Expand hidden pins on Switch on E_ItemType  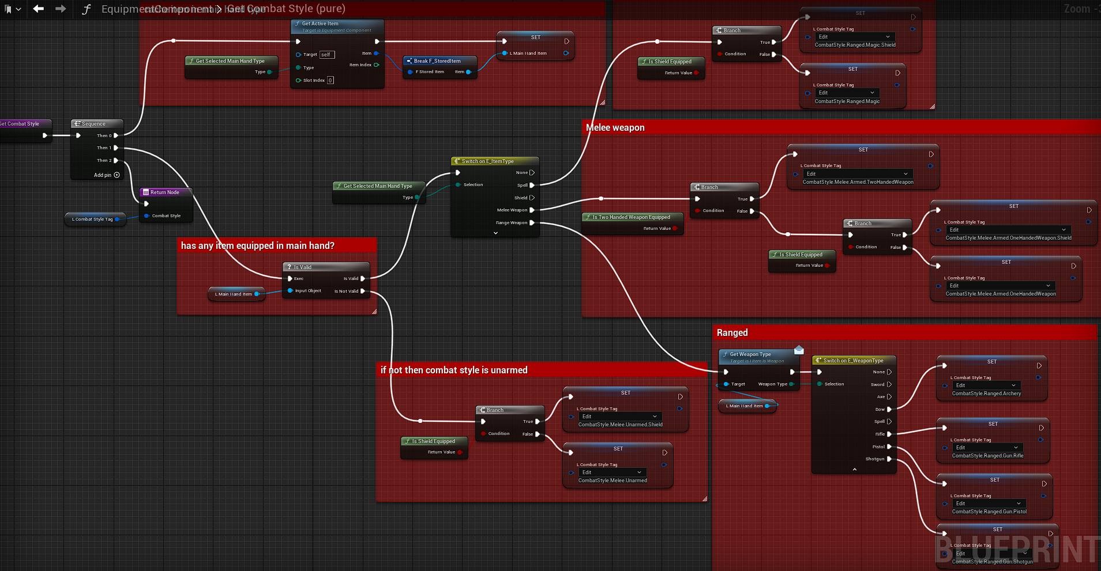495,233
